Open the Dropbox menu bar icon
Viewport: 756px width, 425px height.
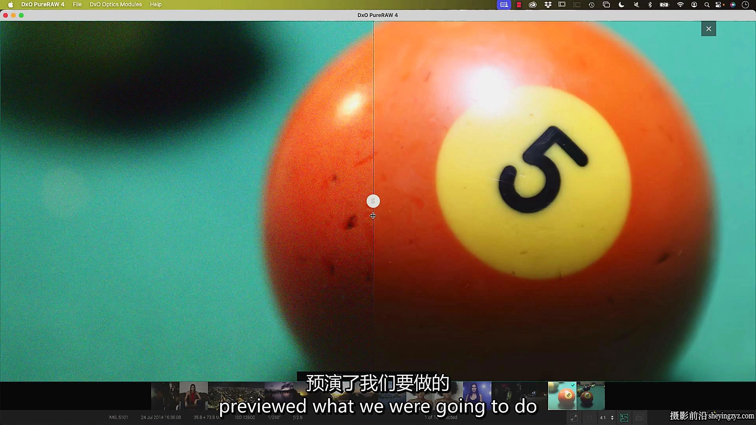coord(548,5)
